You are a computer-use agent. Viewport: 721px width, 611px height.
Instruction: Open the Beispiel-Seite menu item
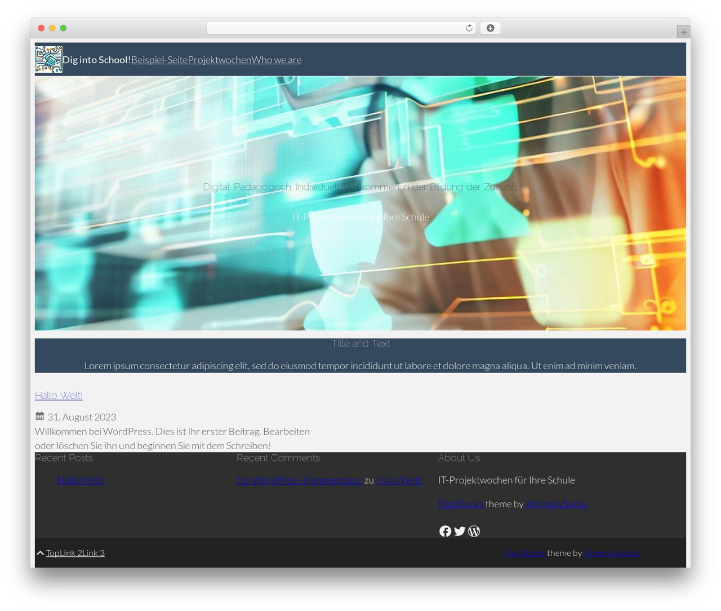coord(159,60)
